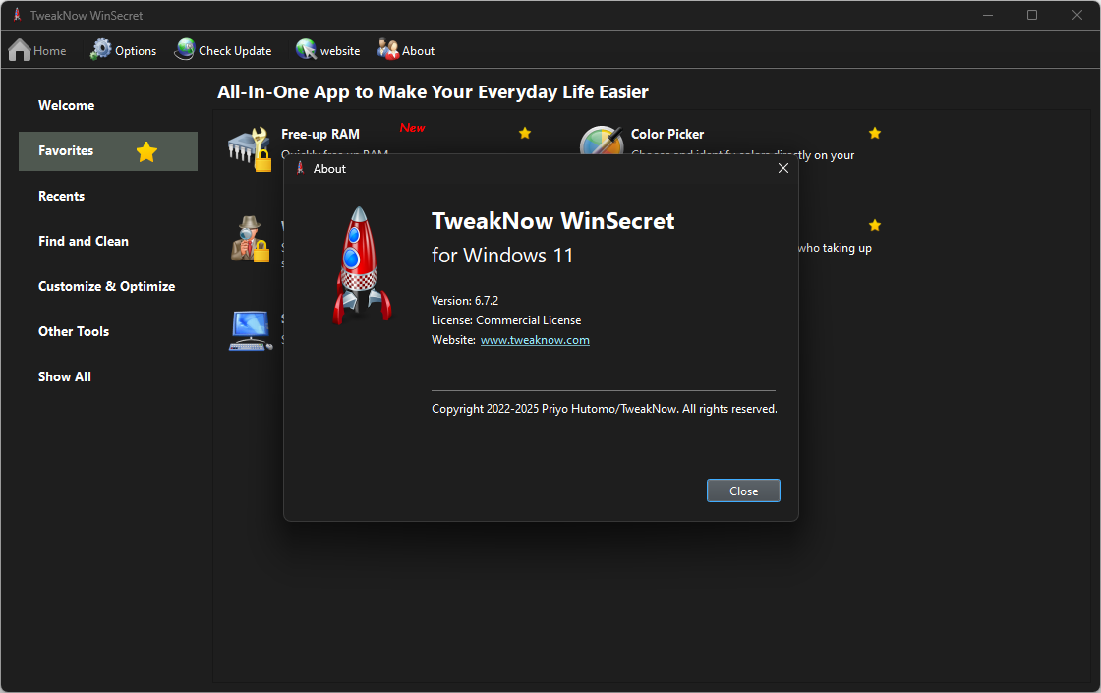
Task: Click the Close button in About
Action: pyautogui.click(x=743, y=491)
